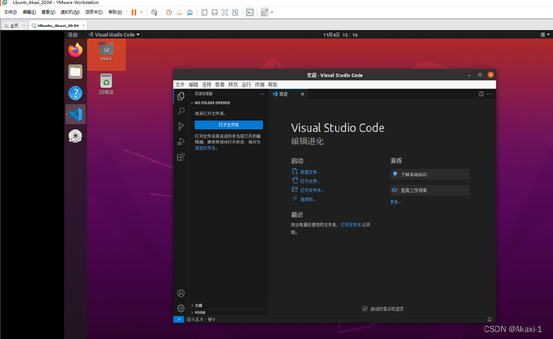This screenshot has height=339, width=553.
Task: Open the 提高工作效率 walkthrough
Action: coord(429,191)
